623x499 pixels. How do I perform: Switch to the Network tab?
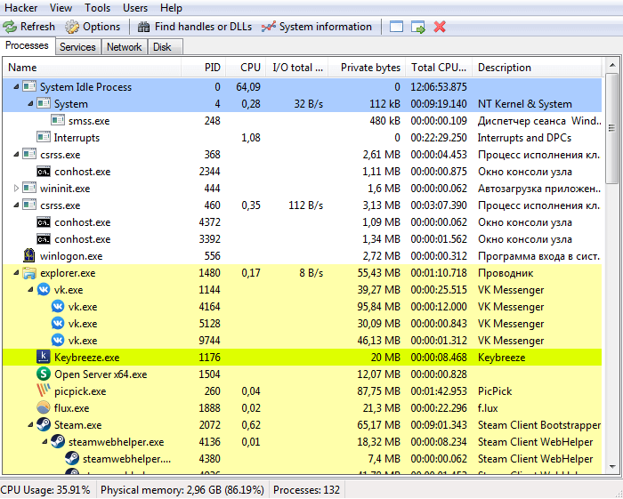[124, 47]
